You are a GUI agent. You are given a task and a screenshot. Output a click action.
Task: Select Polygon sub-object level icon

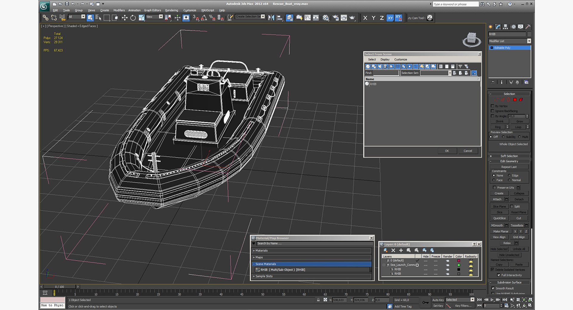(515, 100)
